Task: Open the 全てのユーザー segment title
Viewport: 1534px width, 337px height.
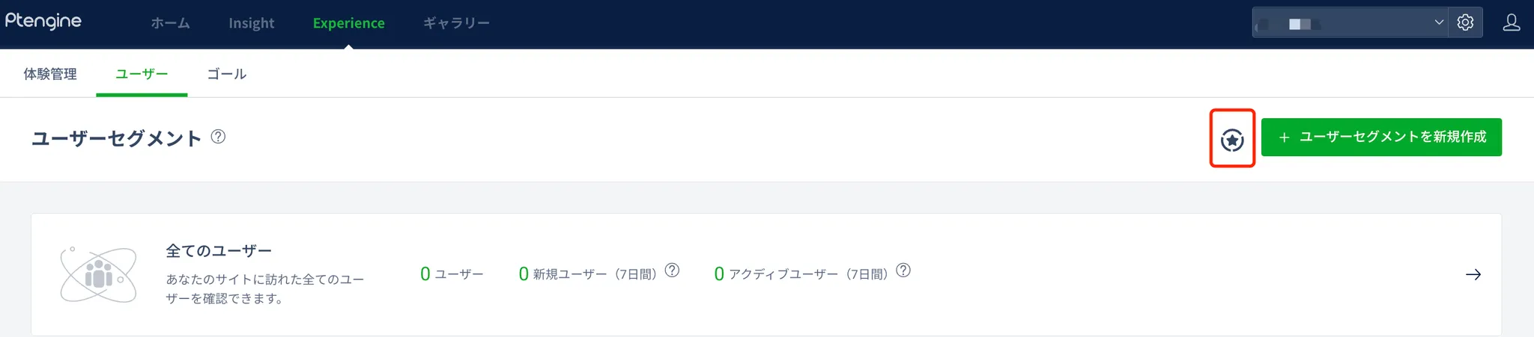Action: [x=219, y=251]
